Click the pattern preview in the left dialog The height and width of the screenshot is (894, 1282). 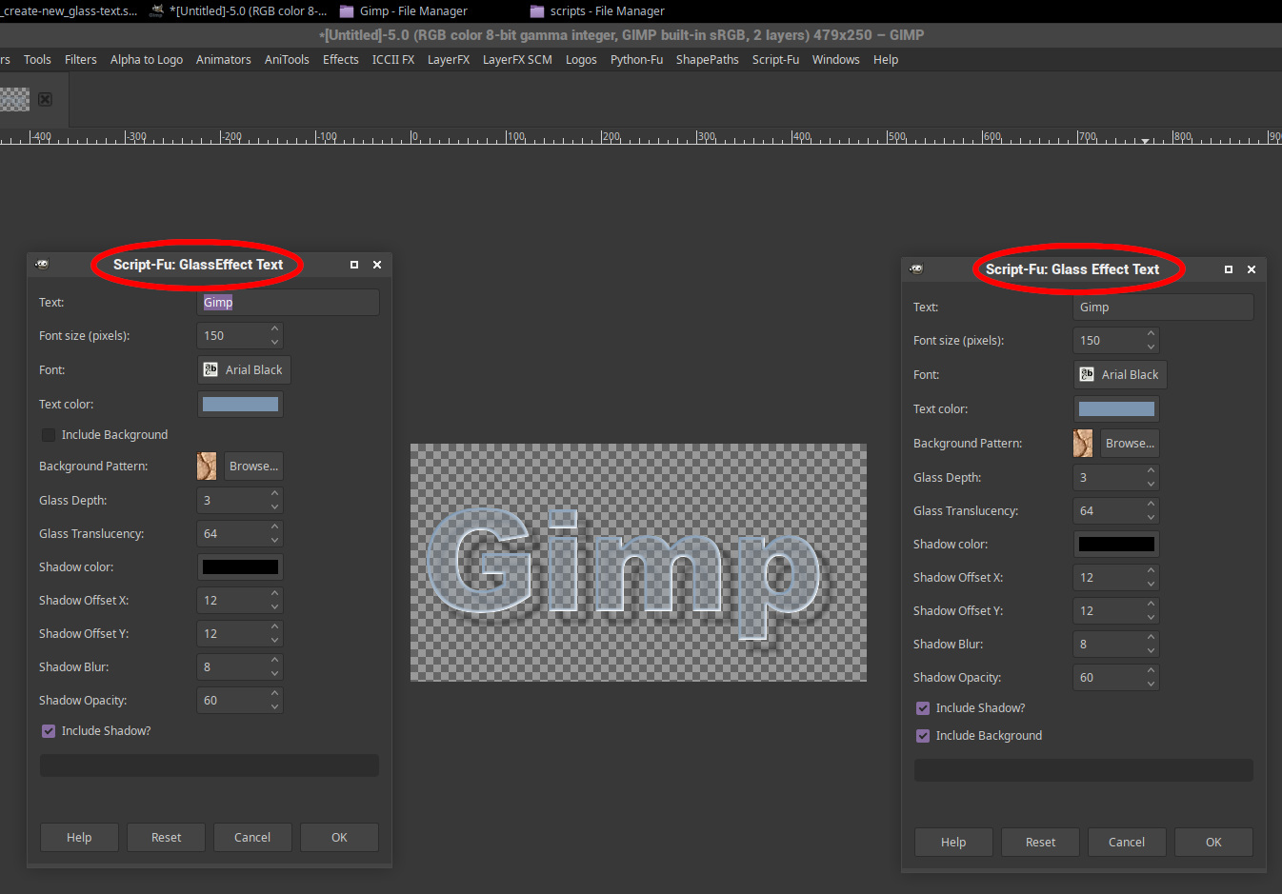tap(207, 467)
